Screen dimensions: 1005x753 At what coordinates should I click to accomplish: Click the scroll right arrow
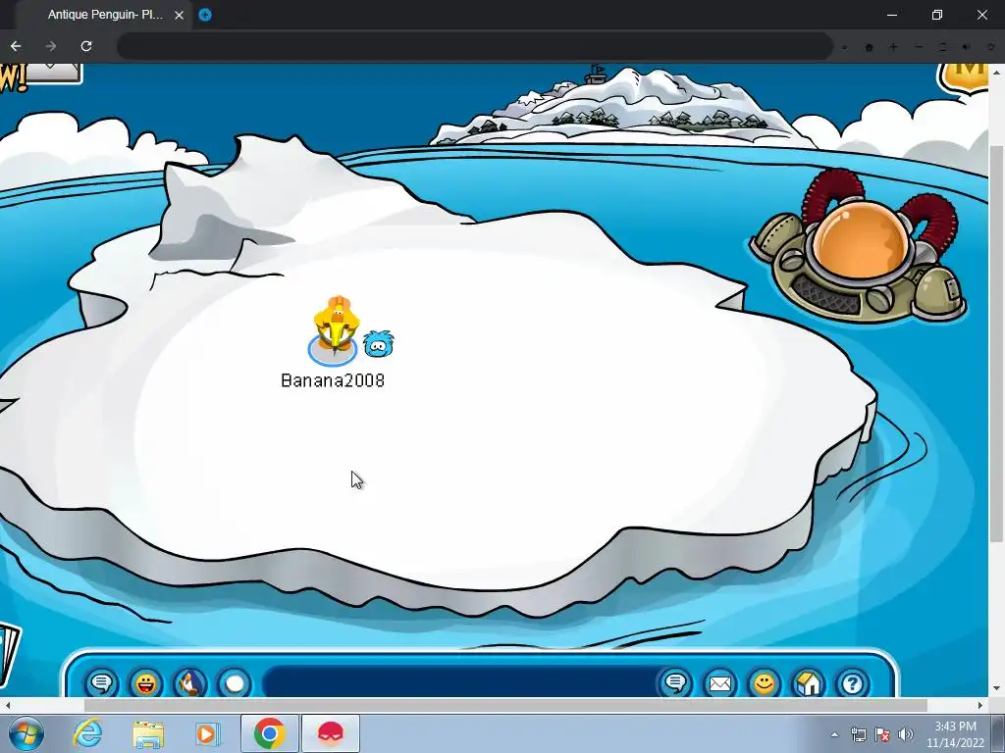[980, 705]
